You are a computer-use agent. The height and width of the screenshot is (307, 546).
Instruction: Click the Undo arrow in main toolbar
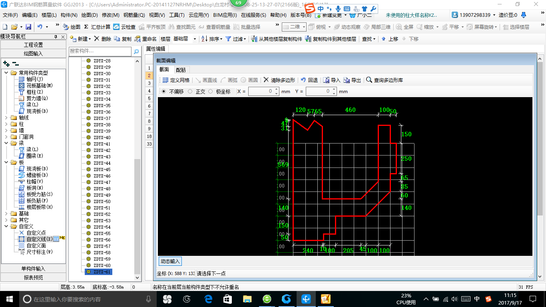(x=40, y=27)
